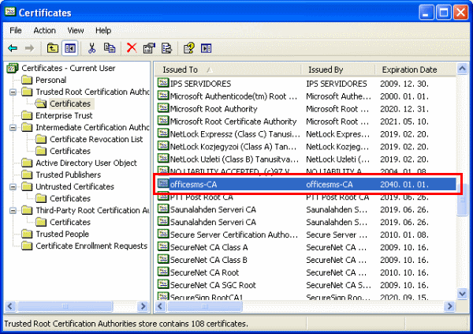Select Certificates under Intermediate Certification Authorities

pyautogui.click(x=70, y=151)
